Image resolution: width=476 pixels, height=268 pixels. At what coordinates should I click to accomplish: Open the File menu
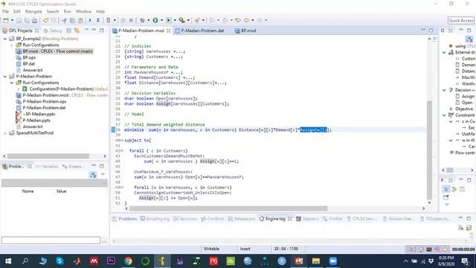(x=5, y=12)
